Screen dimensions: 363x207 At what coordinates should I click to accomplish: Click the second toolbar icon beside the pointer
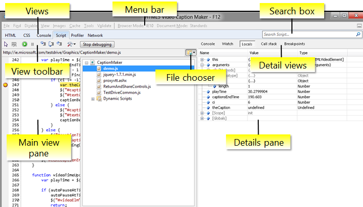(14, 44)
